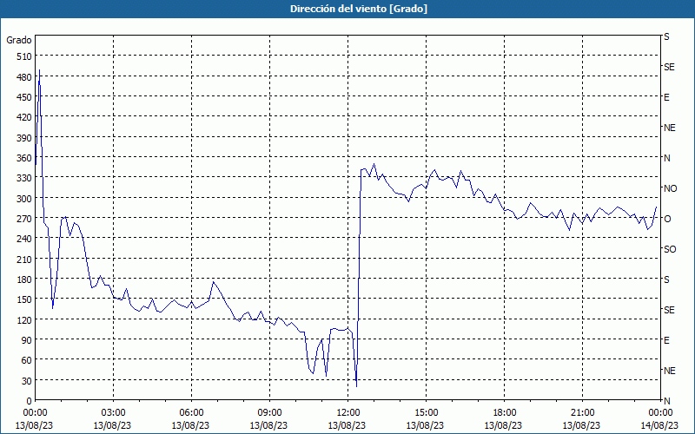Click the 00:00 label above 13/08/23
Viewport: 695px width, 434px height.
[x=35, y=413]
